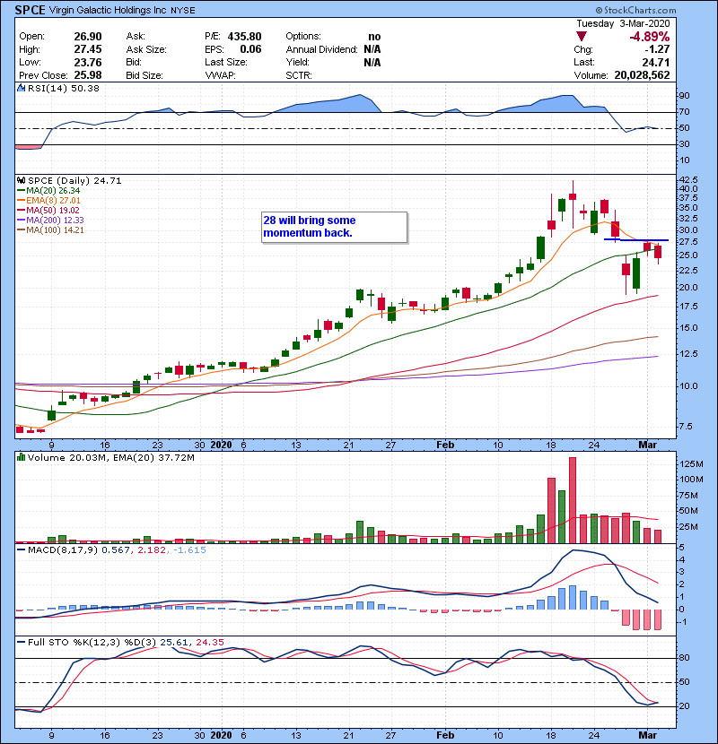Click the MA(200) 12.33 legend entry

[51, 221]
